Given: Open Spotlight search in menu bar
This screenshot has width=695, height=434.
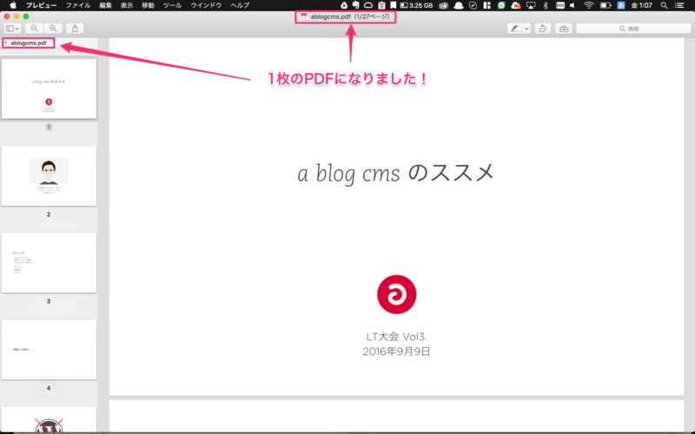Looking at the screenshot, I should tap(664, 5).
